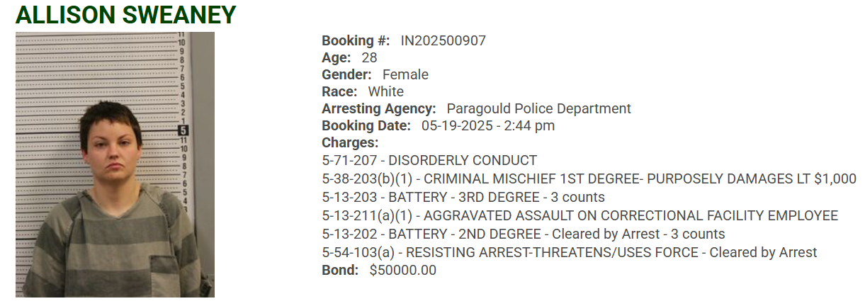Click the Arresting Agency label
The height and width of the screenshot is (306, 865).
click(379, 108)
